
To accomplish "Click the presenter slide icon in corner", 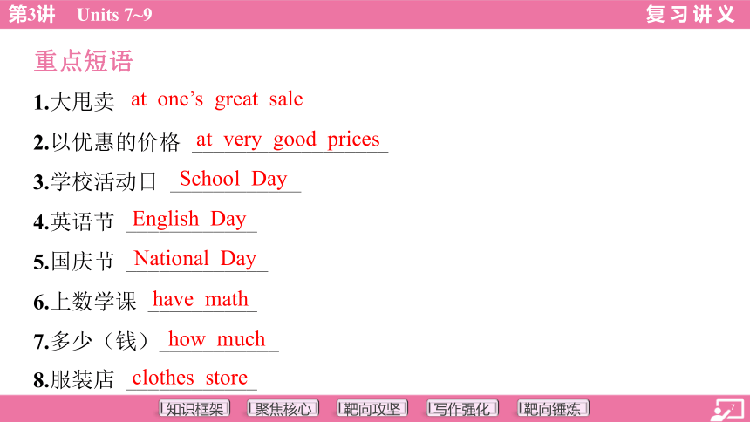I will coord(727,410).
